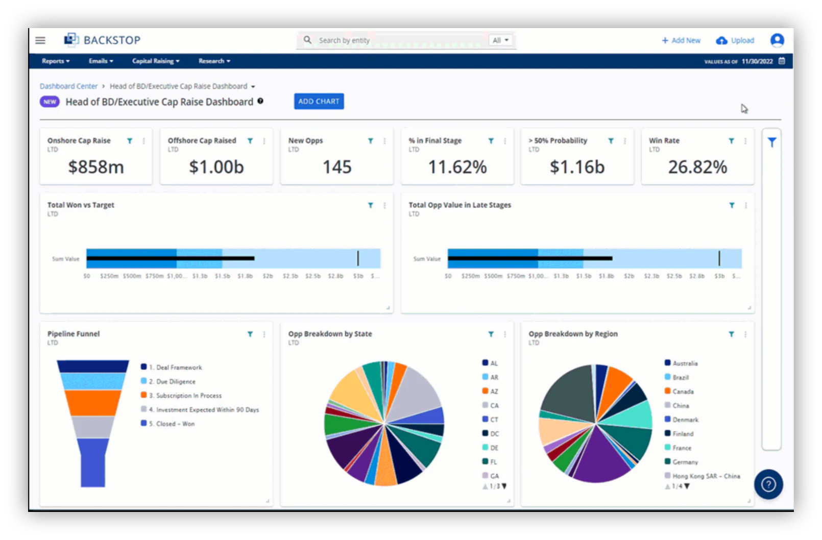Click the orange segment of the pipeline funnel

[x=93, y=403]
